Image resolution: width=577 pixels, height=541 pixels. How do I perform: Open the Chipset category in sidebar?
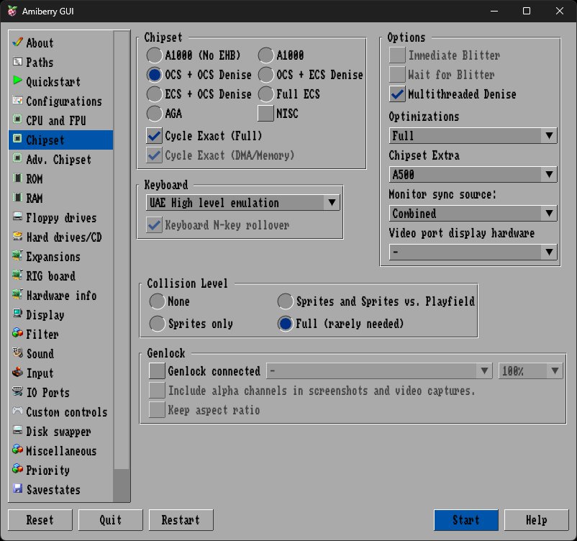tap(60, 140)
